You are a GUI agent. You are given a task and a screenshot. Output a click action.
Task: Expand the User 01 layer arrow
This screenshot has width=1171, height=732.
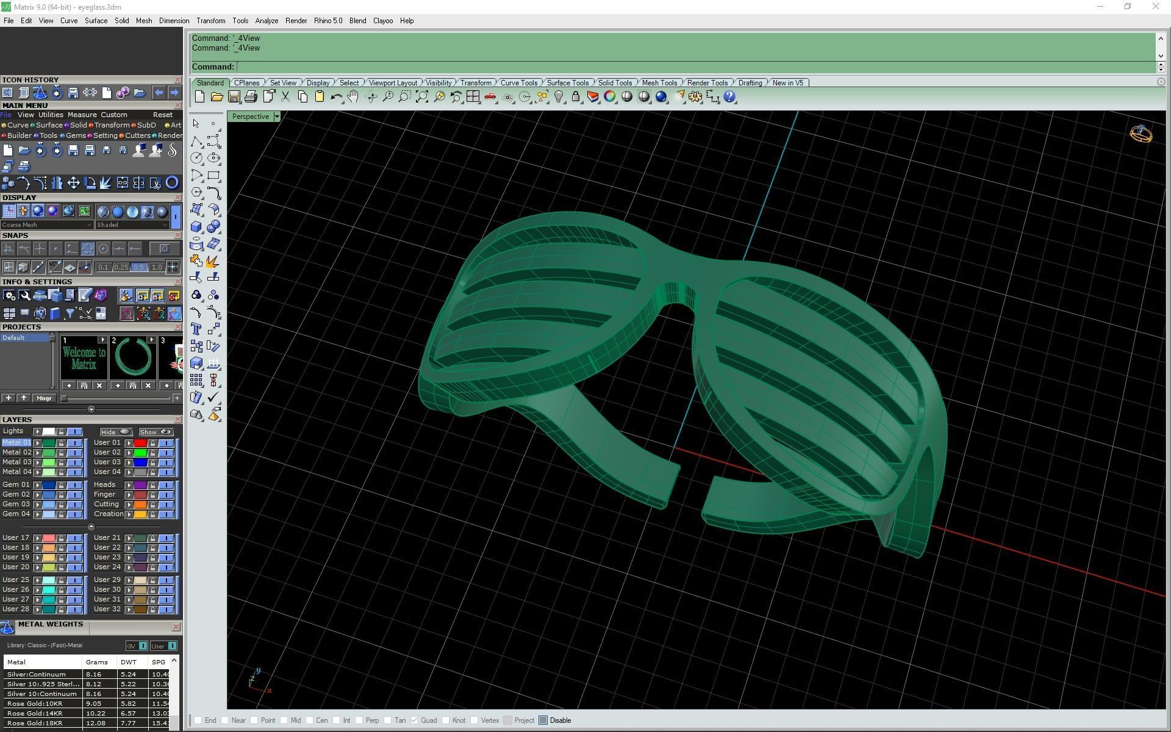click(129, 443)
